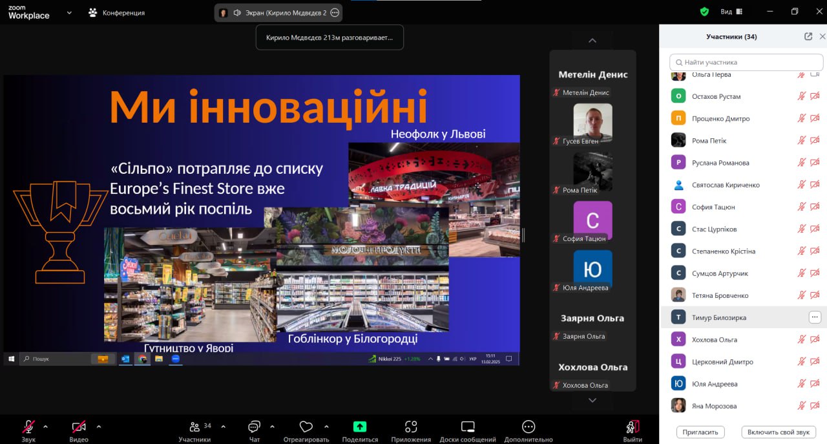Select Рома Петік video thumbnail in gallery
The height and width of the screenshot is (444, 827).
pos(592,172)
